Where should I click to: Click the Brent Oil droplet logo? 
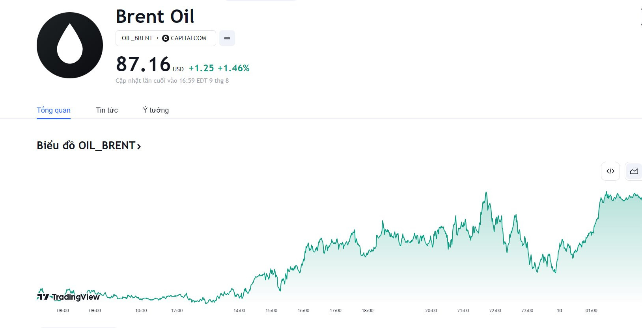point(70,45)
